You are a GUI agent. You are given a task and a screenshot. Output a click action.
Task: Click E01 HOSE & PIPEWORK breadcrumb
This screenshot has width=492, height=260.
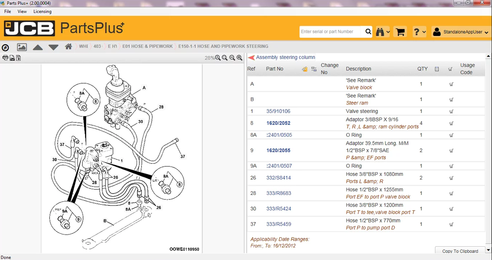[x=148, y=47]
